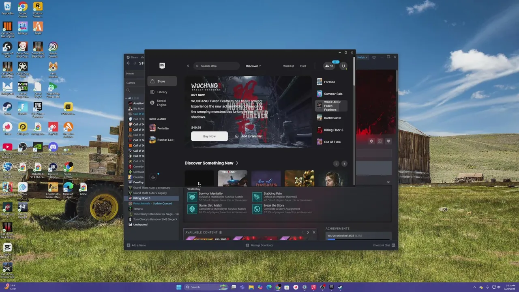
Task: Open the Stabbing Pain achievement
Action: click(x=282, y=197)
